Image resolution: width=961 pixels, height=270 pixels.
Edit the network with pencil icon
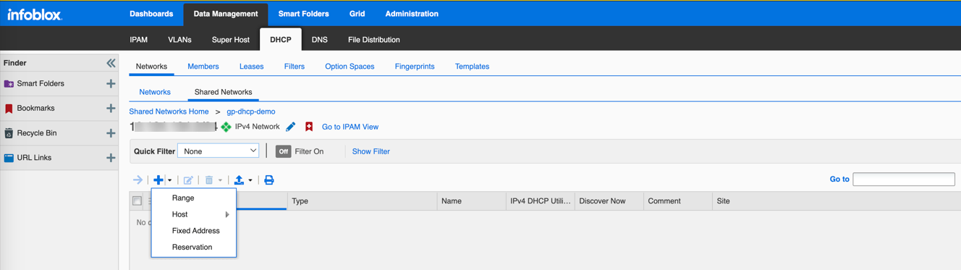(x=291, y=127)
